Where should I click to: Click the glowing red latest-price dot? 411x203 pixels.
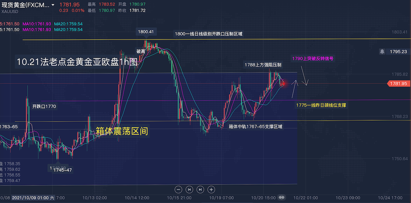[x=284, y=84]
